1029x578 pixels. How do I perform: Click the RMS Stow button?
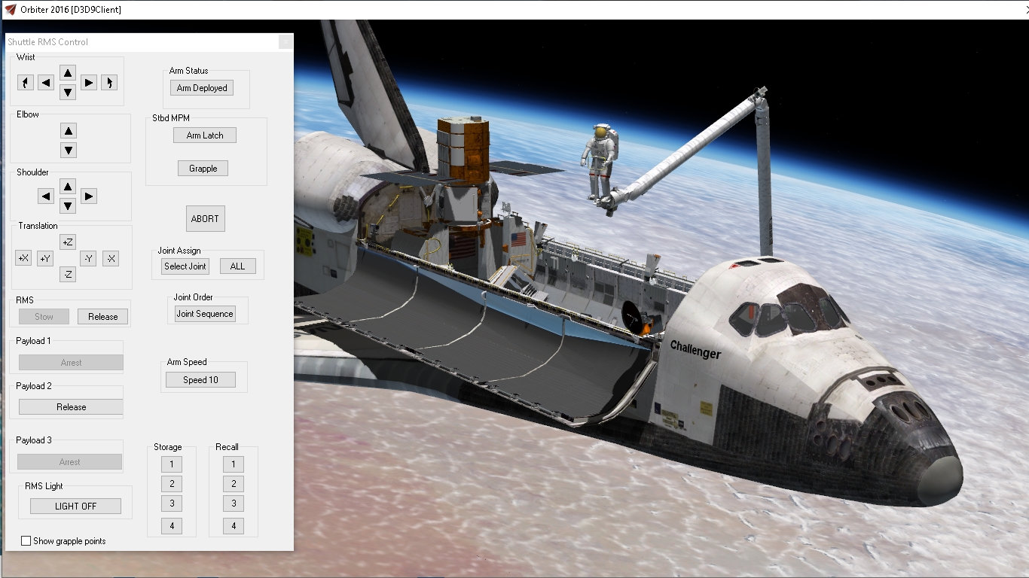[x=44, y=317]
